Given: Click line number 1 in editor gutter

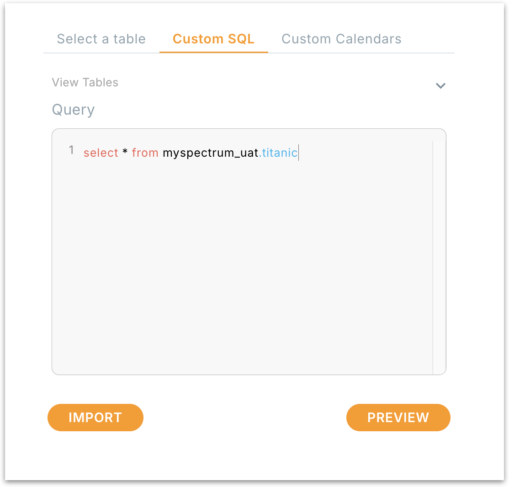Looking at the screenshot, I should (x=71, y=150).
